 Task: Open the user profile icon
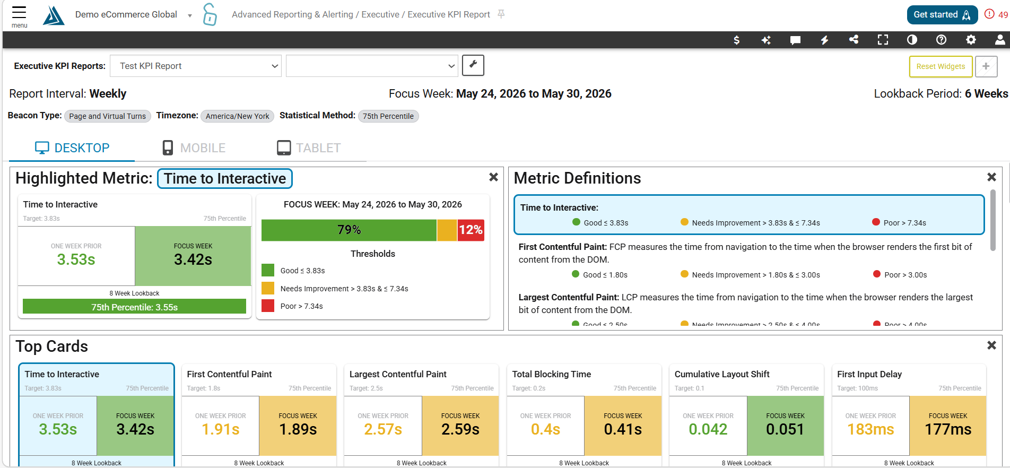(1000, 40)
